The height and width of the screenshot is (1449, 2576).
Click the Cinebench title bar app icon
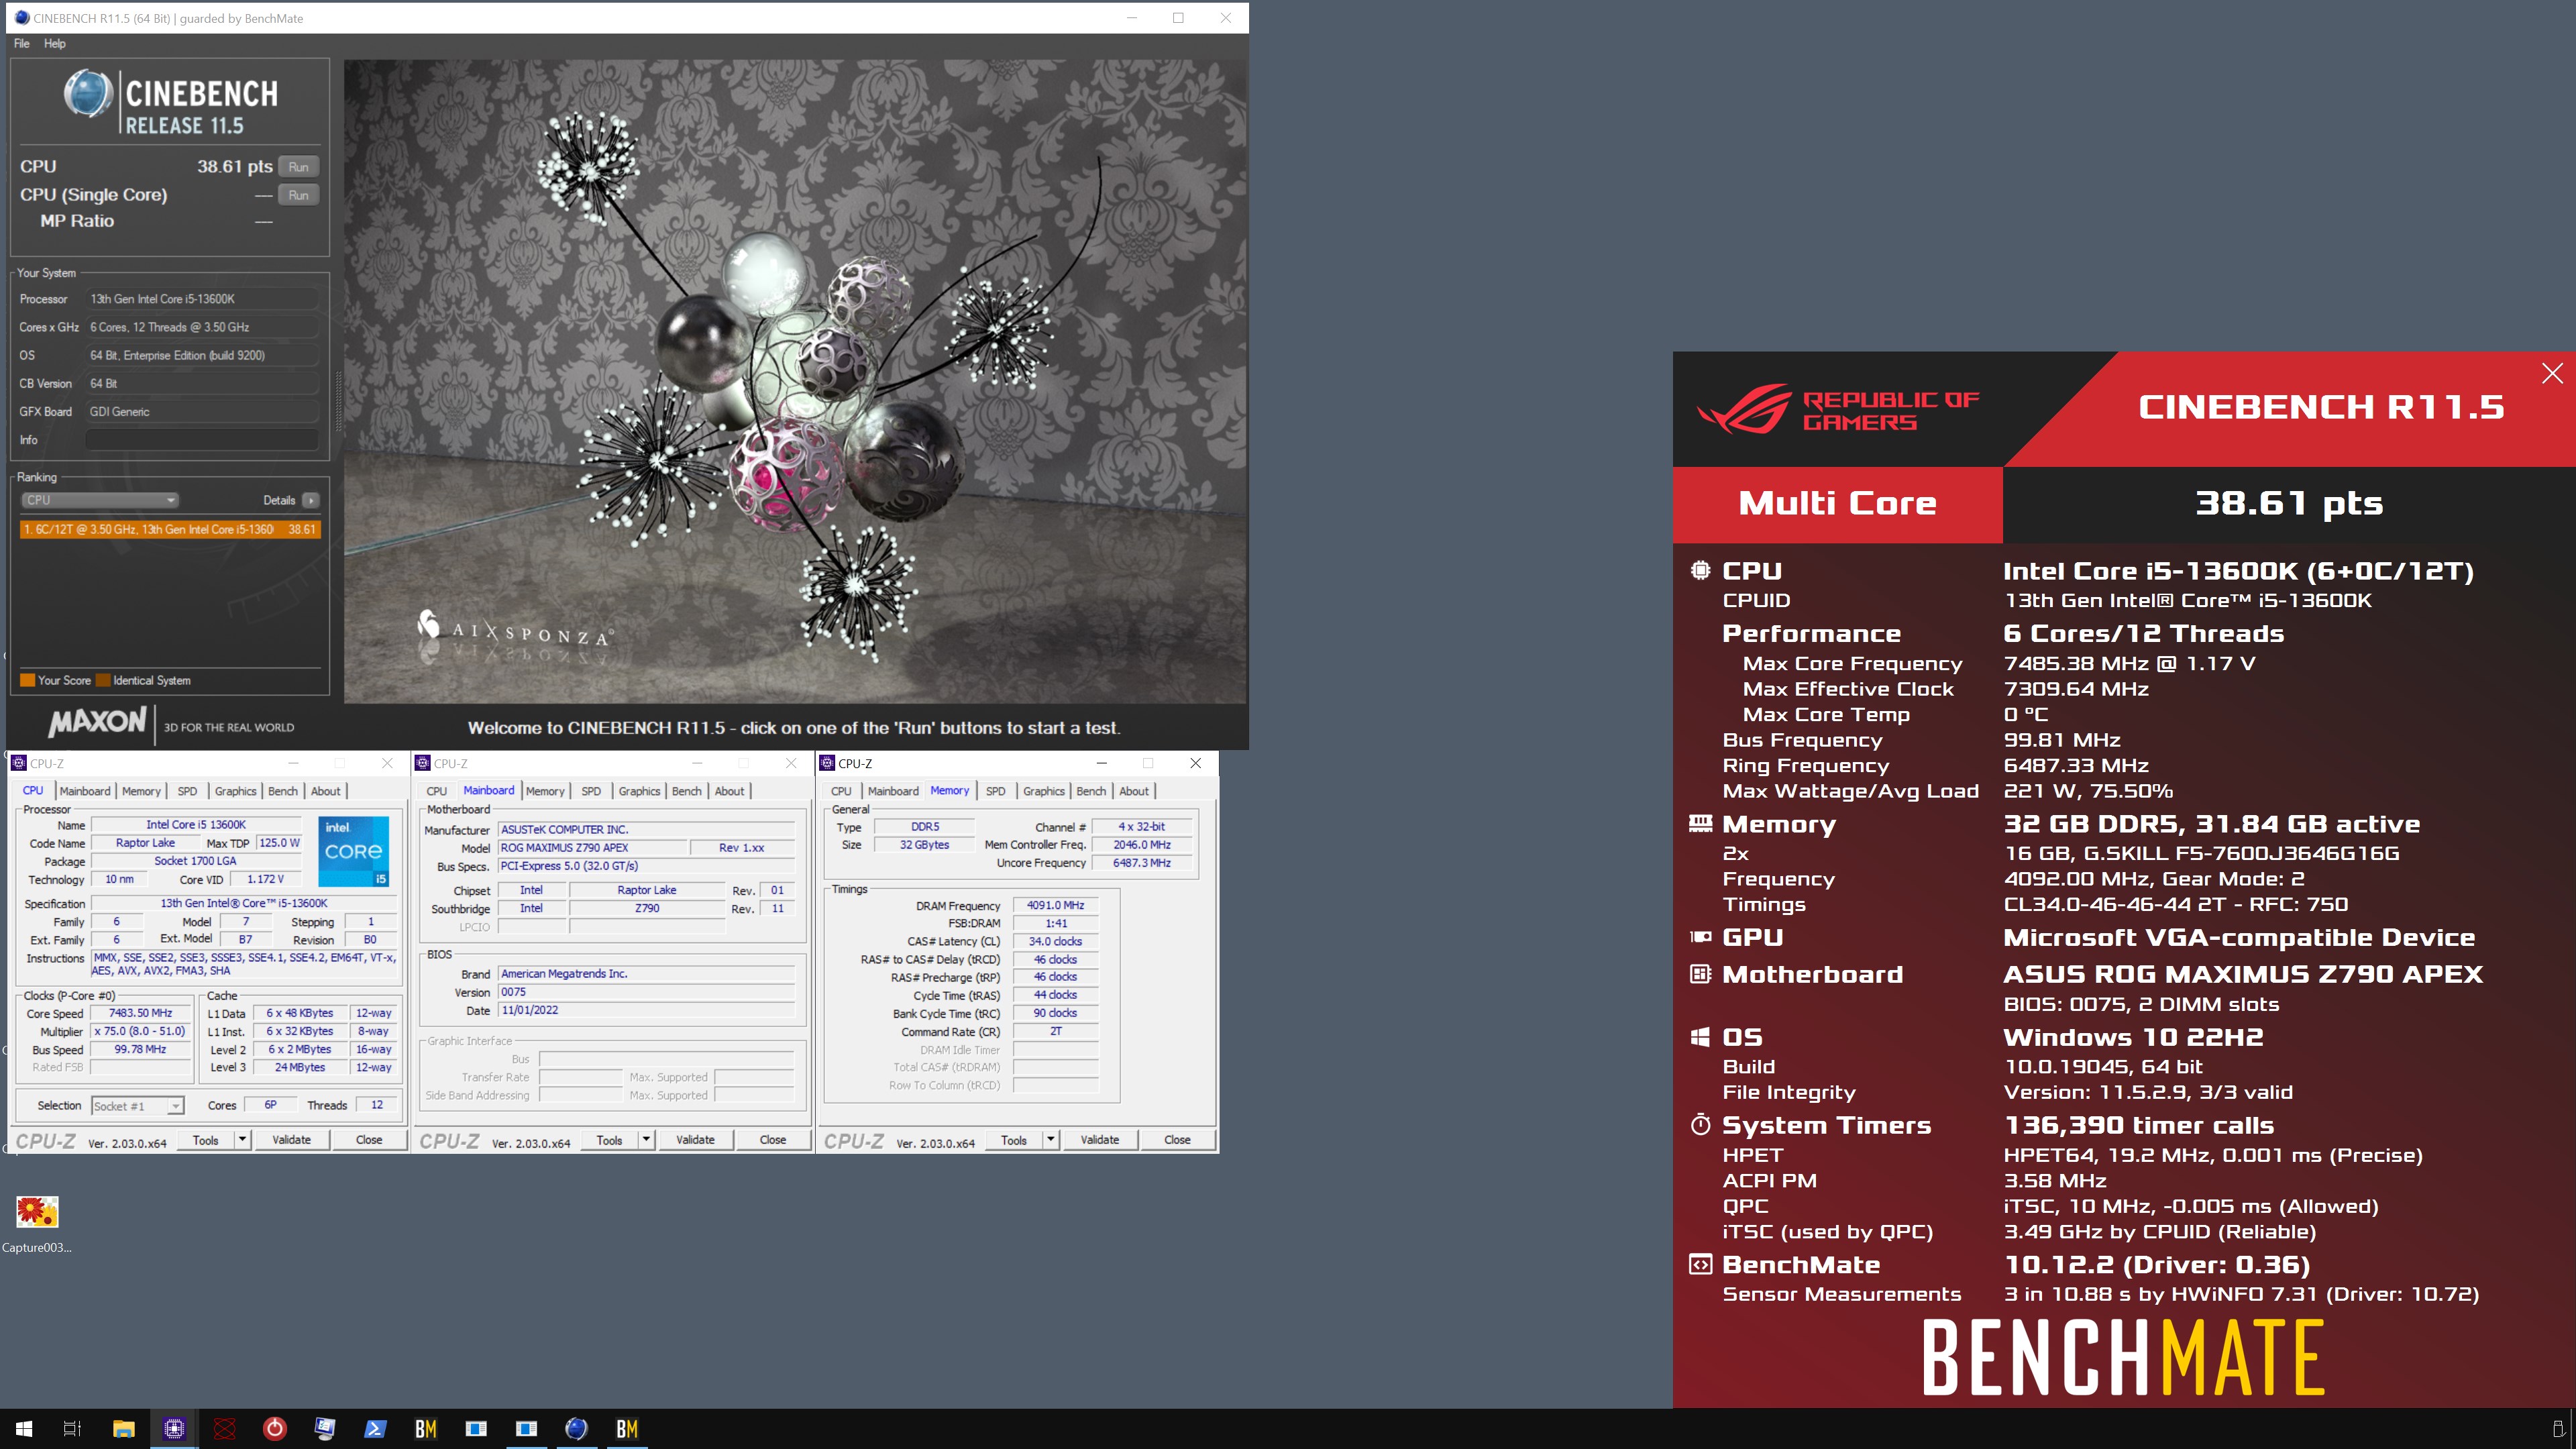click(22, 18)
